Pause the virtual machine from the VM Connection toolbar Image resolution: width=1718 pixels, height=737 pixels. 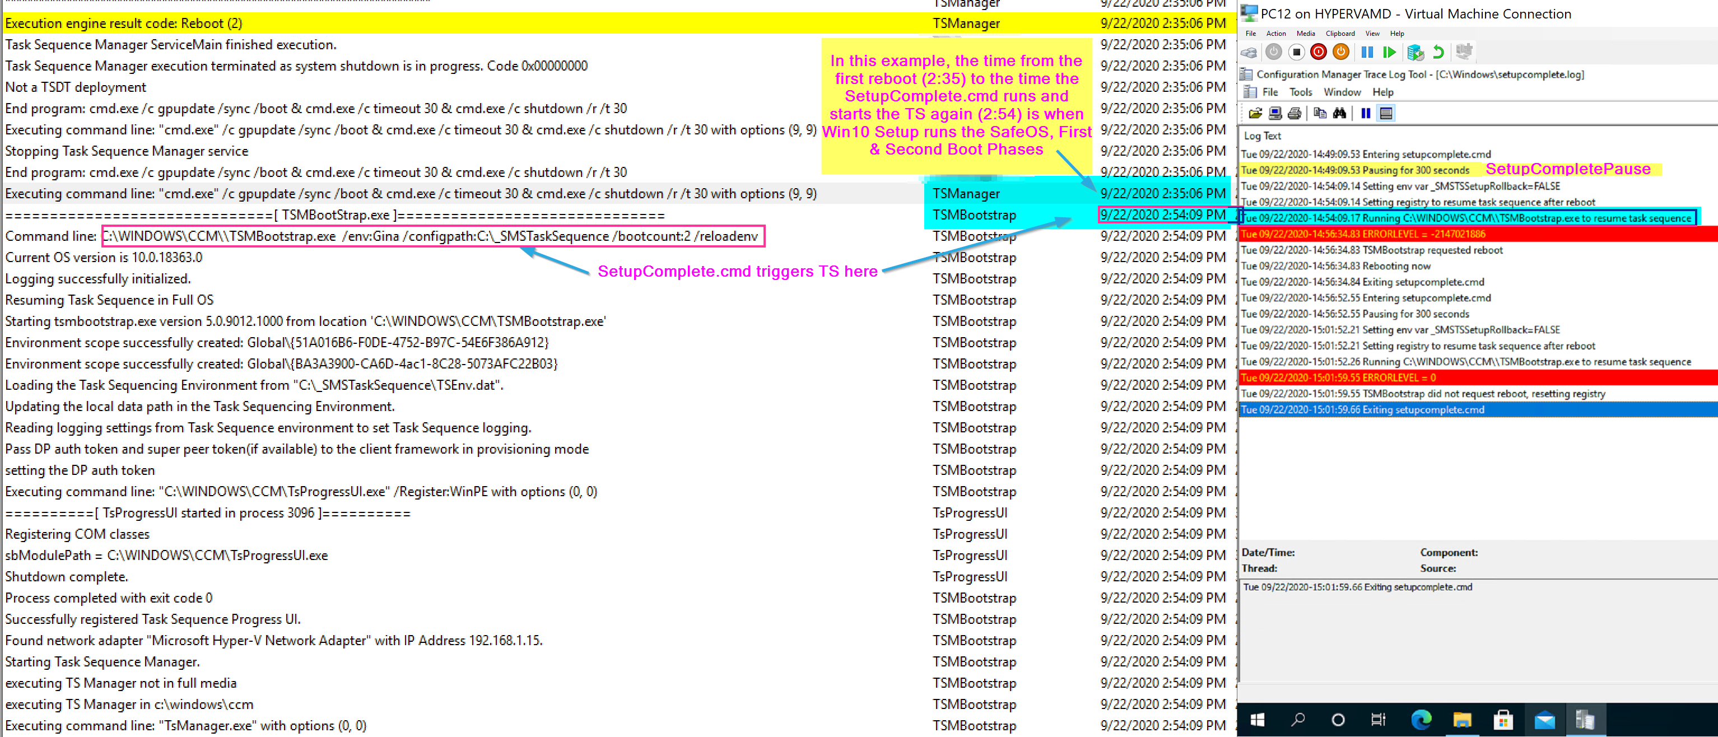pyautogui.click(x=1367, y=52)
